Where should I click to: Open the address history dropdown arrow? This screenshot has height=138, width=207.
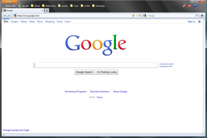tap(136, 16)
